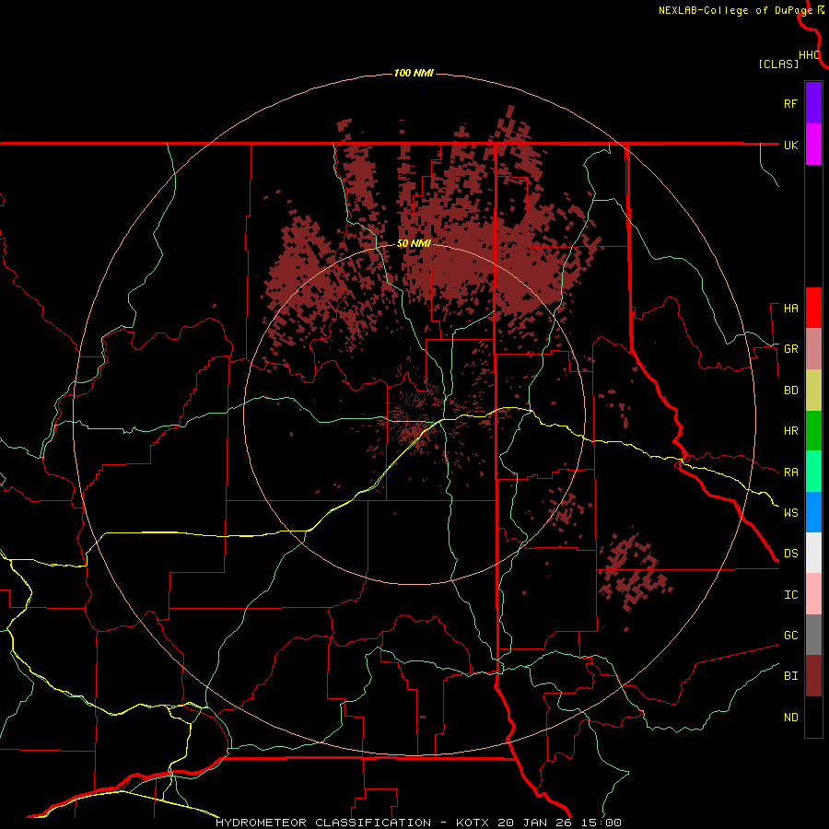Click the BD legend label
The image size is (829, 829).
click(x=790, y=391)
